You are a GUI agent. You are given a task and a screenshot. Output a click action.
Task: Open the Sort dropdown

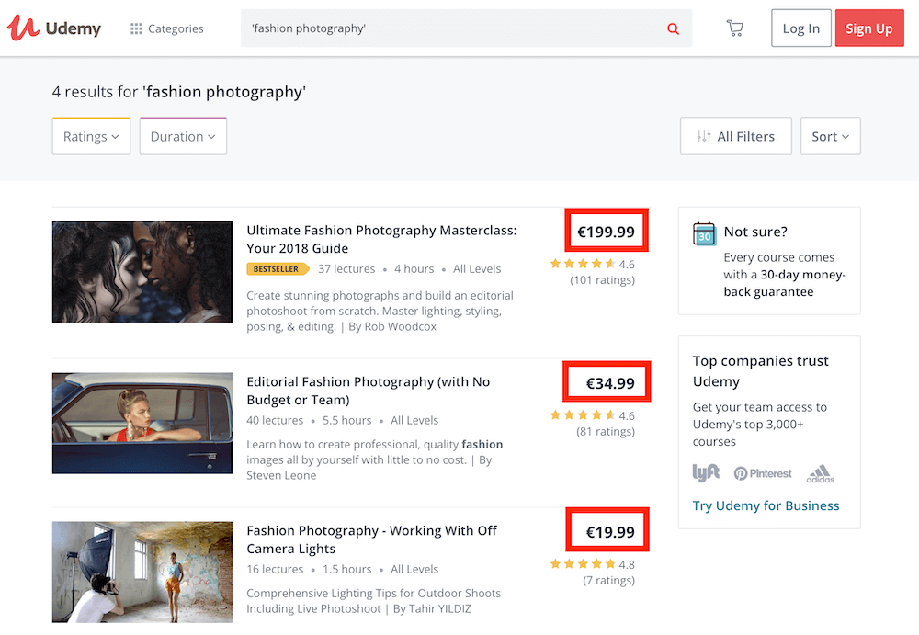[x=830, y=136]
